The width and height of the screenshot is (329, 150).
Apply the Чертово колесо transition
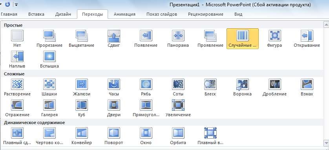click(x=49, y=136)
